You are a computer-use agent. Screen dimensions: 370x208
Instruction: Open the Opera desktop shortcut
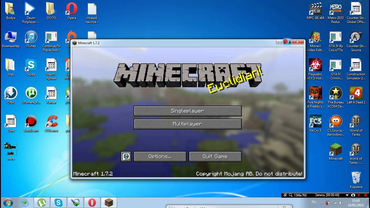click(x=72, y=11)
